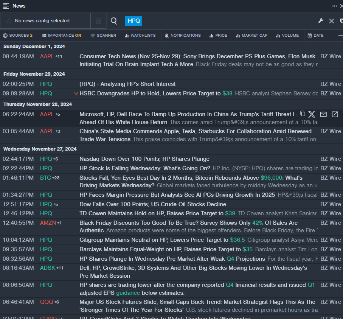Expand +3 tickers next to AAPL at 03:05:44AM

point(57,131)
